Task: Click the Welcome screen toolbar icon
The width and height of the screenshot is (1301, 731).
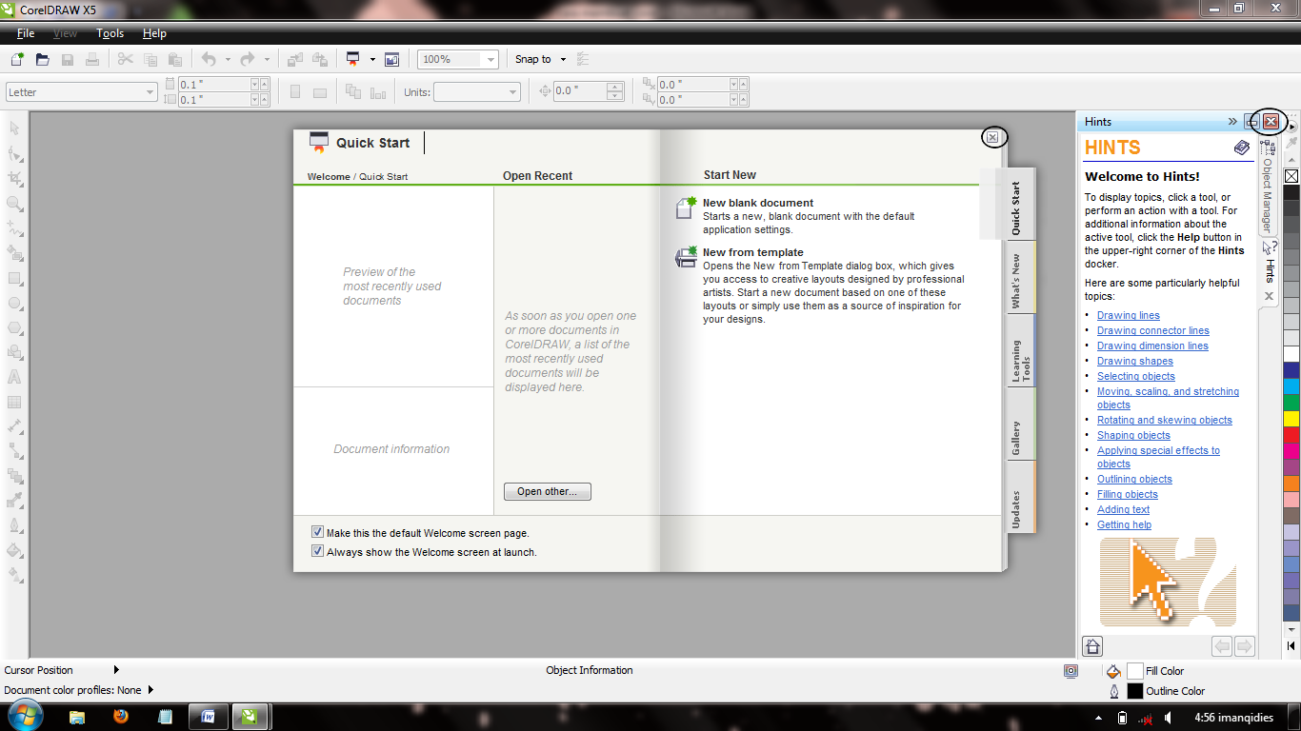Action: point(391,59)
